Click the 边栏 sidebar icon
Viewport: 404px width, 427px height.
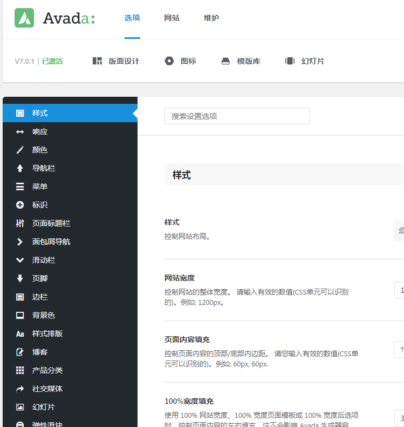pyautogui.click(x=20, y=297)
